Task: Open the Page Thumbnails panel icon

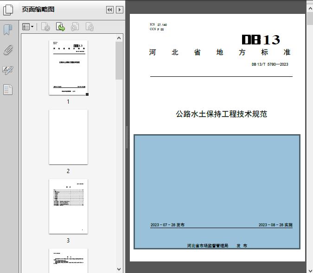Action: coord(8,10)
